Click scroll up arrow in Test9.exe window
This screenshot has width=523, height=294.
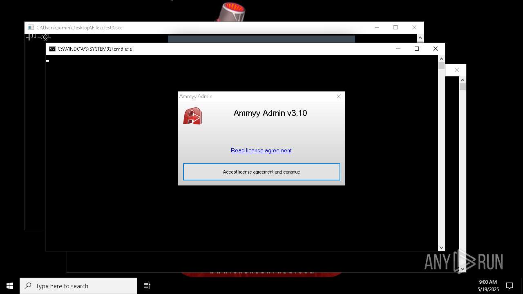point(420,38)
